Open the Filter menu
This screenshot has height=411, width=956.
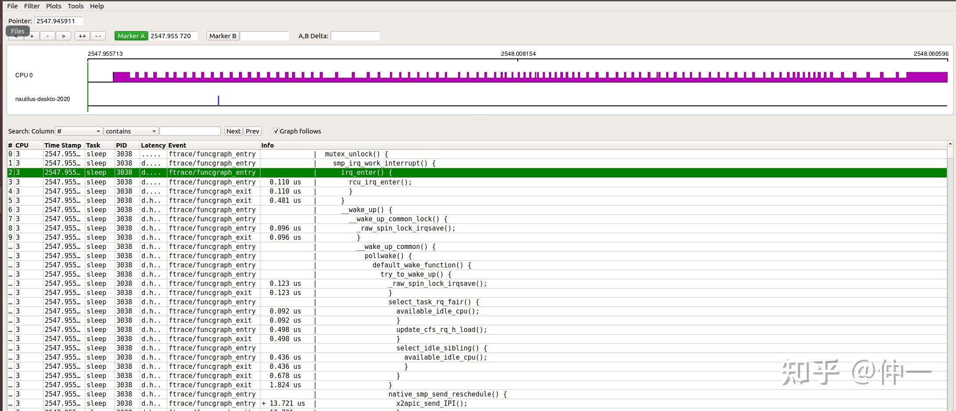point(32,6)
